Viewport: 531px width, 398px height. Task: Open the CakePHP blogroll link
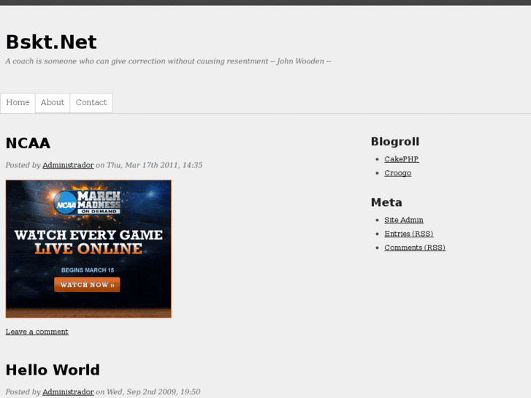(401, 159)
